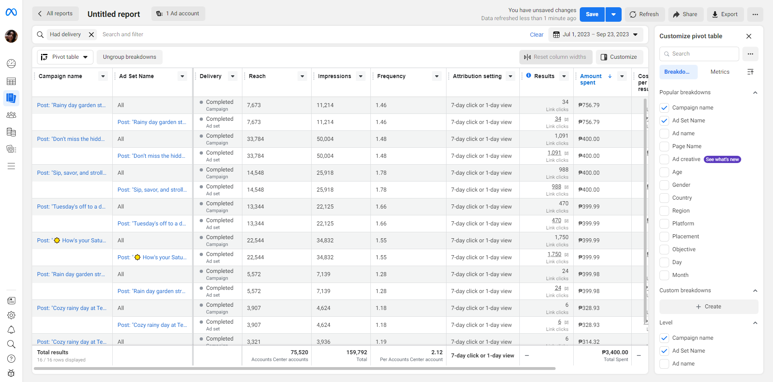
Task: Open the Pivot table layout dropdown
Action: (65, 57)
